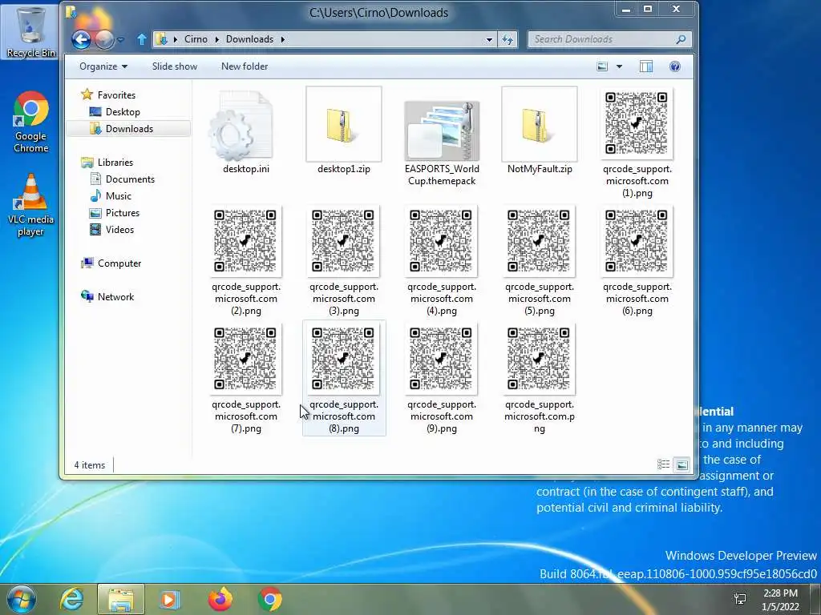Click the Downloads breadcrumb segment

tap(250, 39)
